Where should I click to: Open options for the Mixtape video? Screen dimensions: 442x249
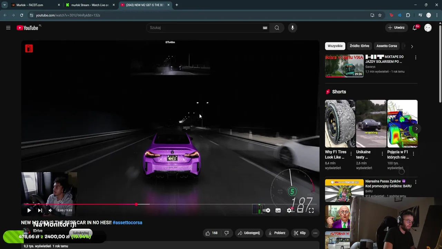coord(415,57)
